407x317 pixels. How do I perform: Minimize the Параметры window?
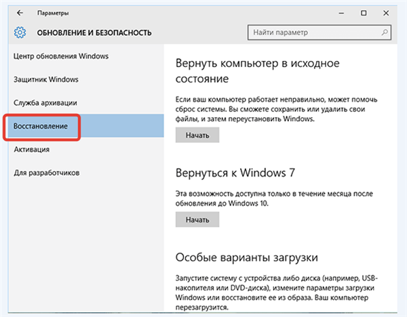click(341, 13)
